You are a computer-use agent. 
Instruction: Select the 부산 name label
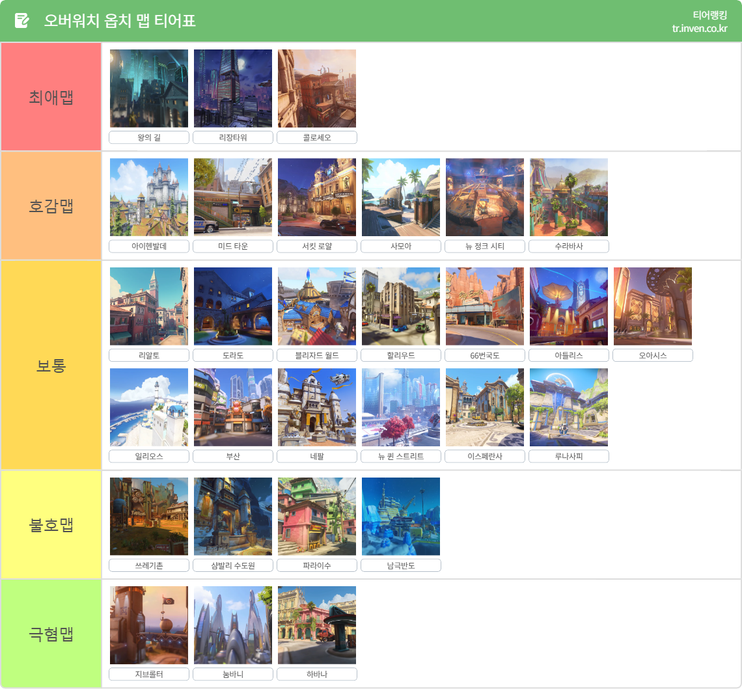(233, 456)
